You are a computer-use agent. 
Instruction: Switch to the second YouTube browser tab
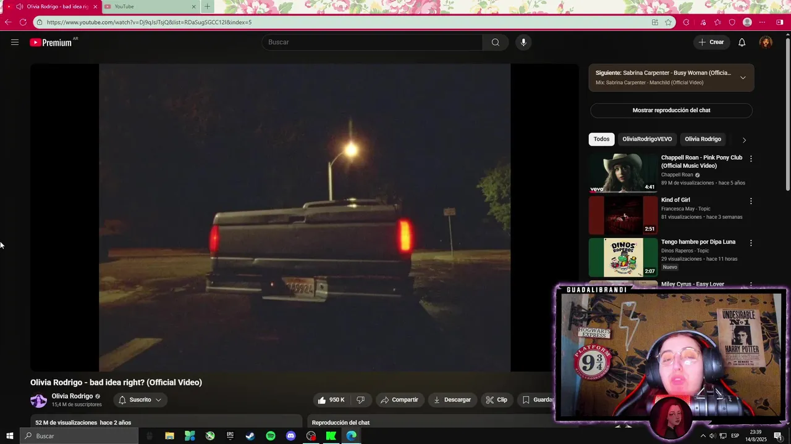tap(150, 7)
